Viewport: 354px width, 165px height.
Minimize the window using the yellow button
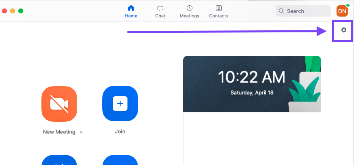point(13,11)
